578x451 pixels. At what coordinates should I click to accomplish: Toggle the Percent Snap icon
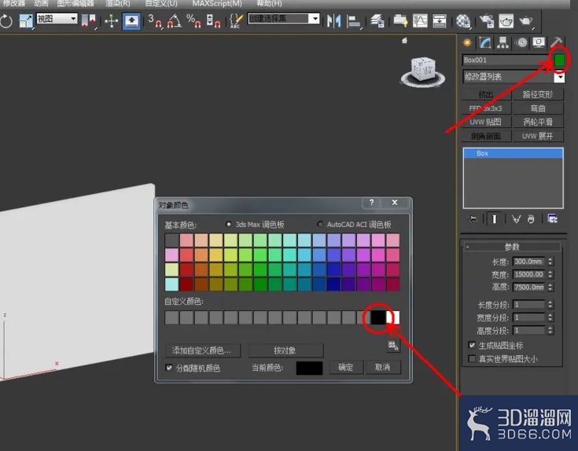point(193,20)
